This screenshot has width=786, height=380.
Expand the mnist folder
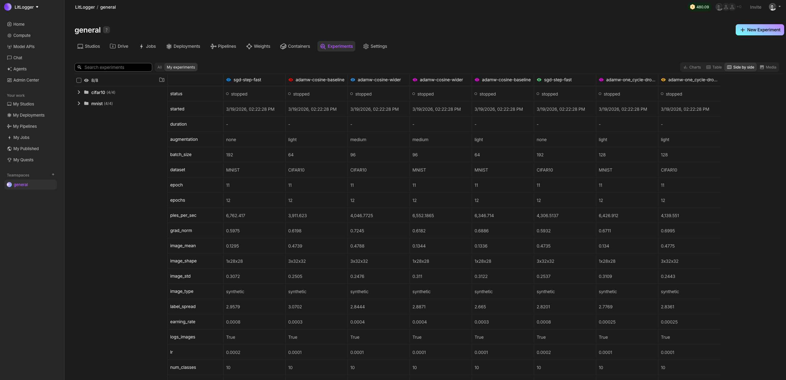tap(79, 104)
